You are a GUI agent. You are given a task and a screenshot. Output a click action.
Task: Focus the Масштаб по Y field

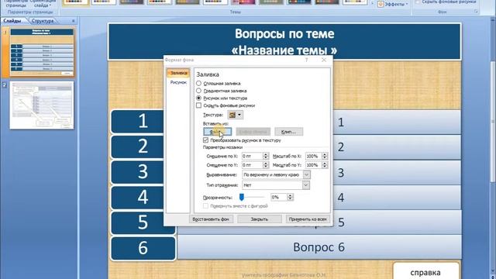313,165
